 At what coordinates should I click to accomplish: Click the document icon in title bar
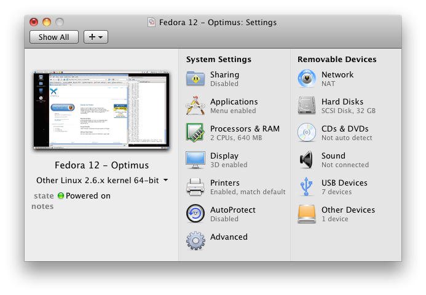[151, 22]
